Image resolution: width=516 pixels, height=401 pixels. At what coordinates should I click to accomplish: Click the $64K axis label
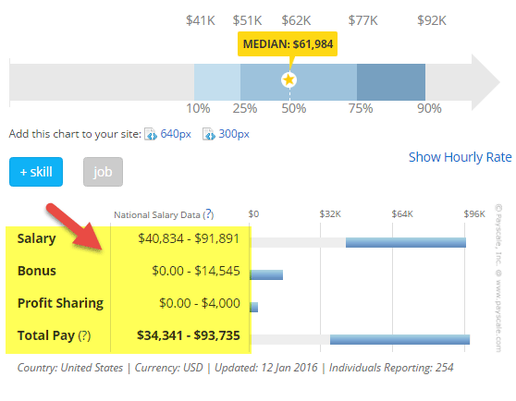[x=402, y=214]
